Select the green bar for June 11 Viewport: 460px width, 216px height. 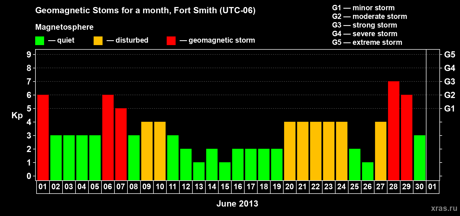pos(173,158)
